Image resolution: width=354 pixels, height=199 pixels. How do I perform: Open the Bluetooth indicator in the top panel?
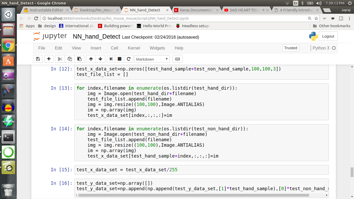(x=302, y=3)
